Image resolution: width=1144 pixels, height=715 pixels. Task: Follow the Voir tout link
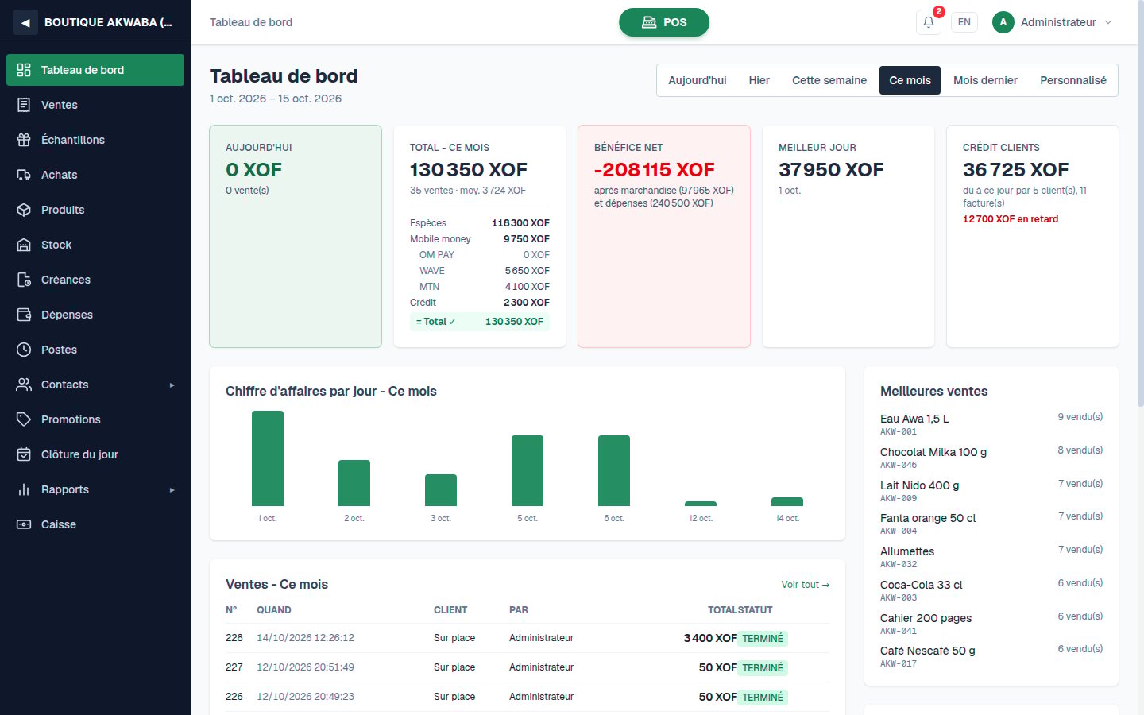[x=806, y=585]
